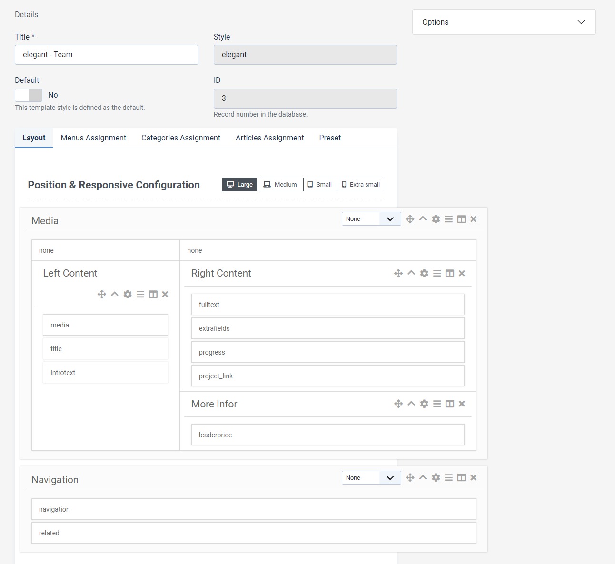Collapse the More Infor block with chevron
Image resolution: width=615 pixels, height=564 pixels.
pos(411,404)
